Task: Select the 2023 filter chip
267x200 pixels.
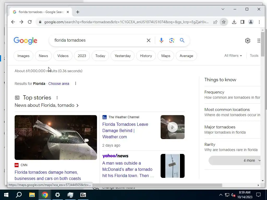Action: pos(82,56)
